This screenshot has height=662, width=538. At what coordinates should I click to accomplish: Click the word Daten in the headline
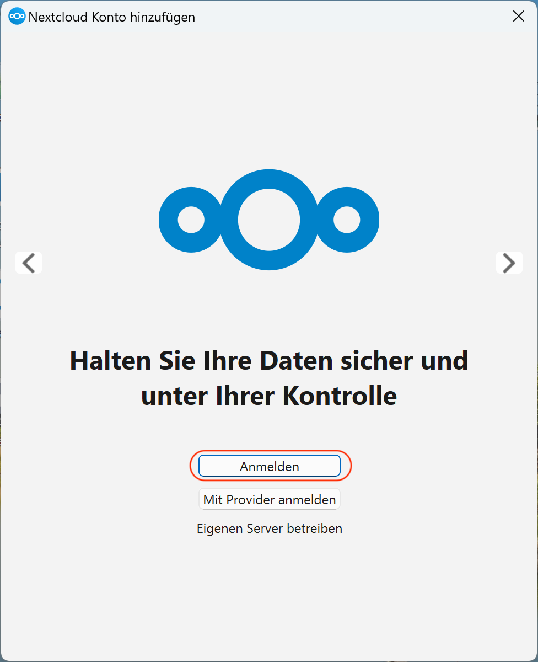[297, 360]
